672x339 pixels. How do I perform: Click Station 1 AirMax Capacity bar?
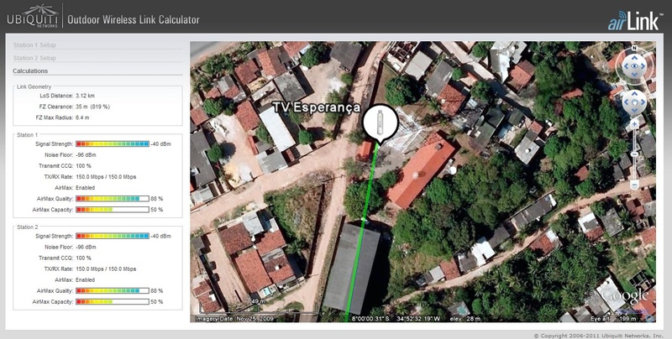coord(113,210)
